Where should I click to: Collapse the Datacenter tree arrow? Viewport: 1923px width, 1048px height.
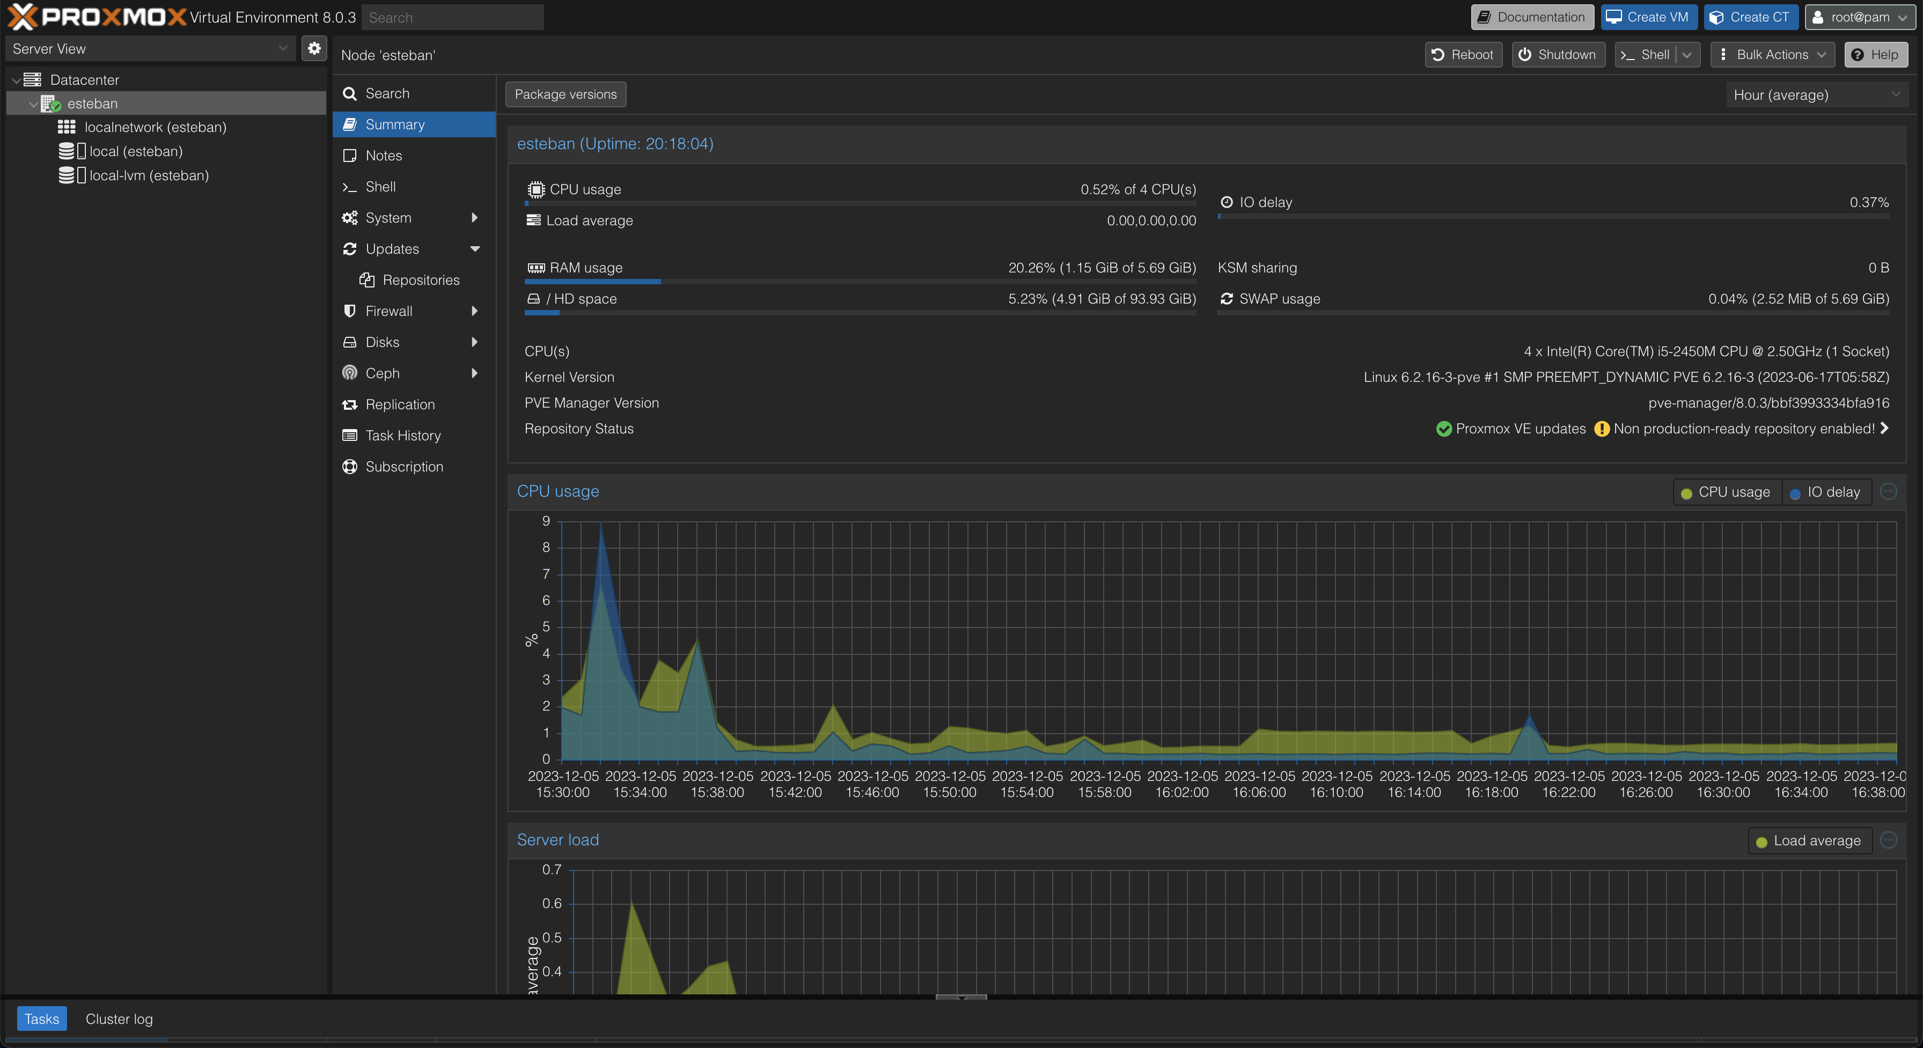click(16, 80)
